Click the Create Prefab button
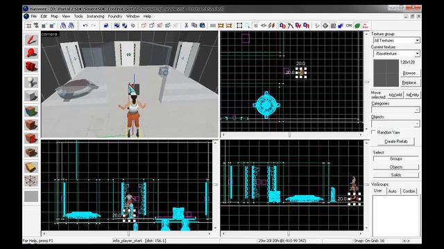This screenshot has width=444, height=249. pos(396,141)
